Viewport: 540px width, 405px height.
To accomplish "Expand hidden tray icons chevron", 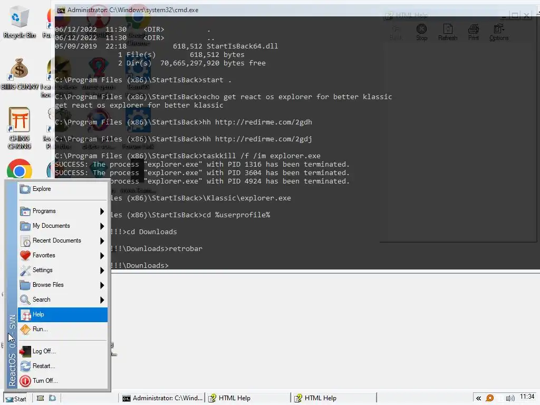I will 479,399.
